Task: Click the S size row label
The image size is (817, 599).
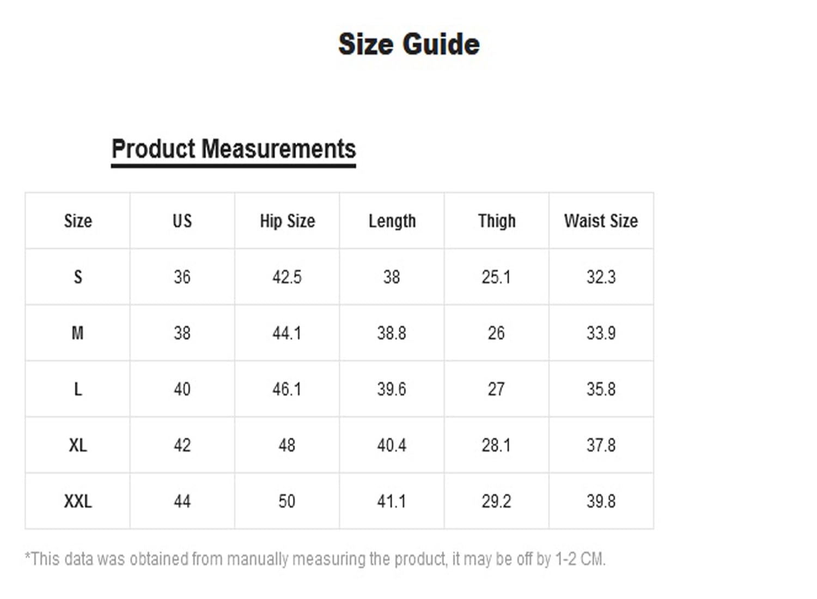Action: (78, 277)
